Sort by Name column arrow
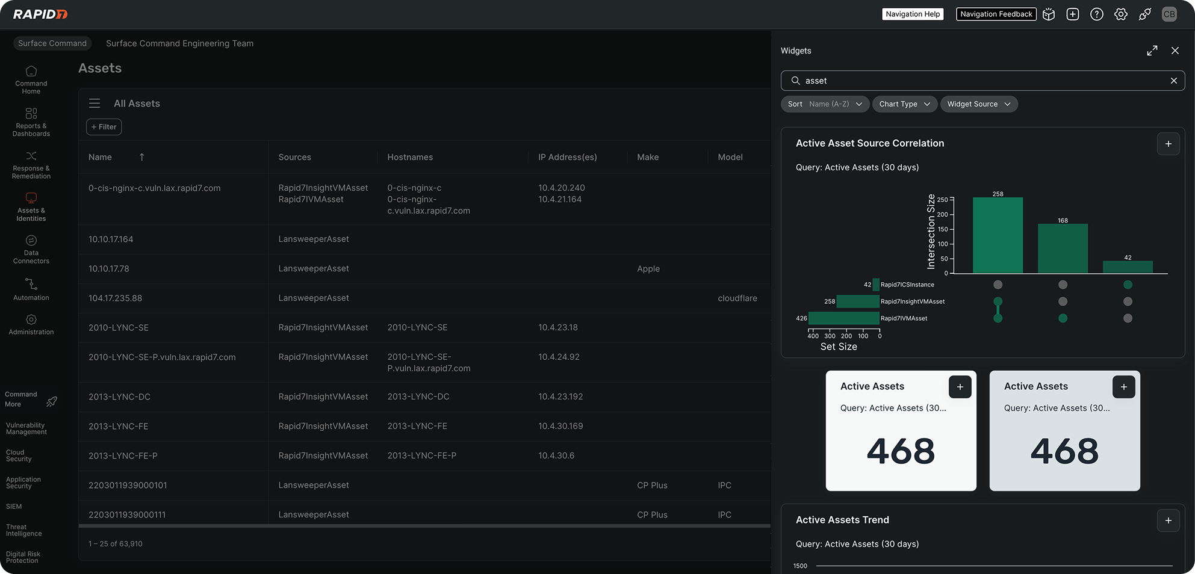 pos(142,157)
